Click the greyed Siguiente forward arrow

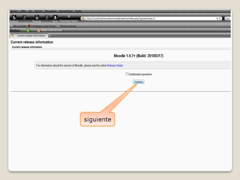[x=24, y=18]
